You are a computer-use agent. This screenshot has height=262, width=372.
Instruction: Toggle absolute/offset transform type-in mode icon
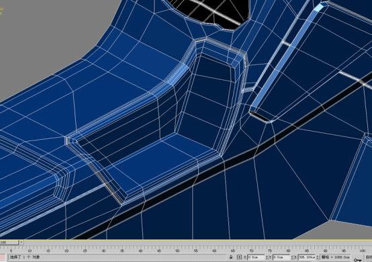(239, 257)
